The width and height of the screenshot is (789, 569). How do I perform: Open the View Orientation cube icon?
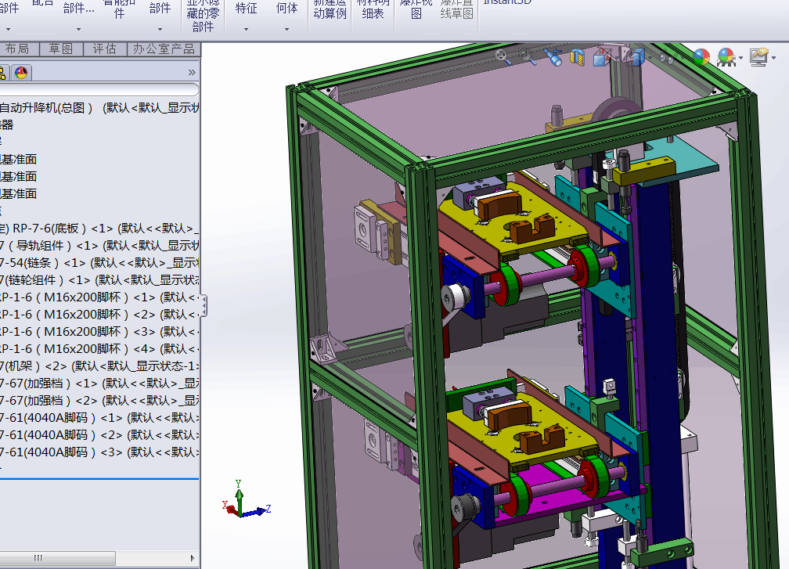602,57
